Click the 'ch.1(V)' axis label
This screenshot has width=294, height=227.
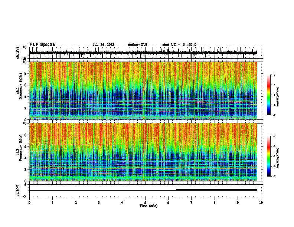(18, 53)
